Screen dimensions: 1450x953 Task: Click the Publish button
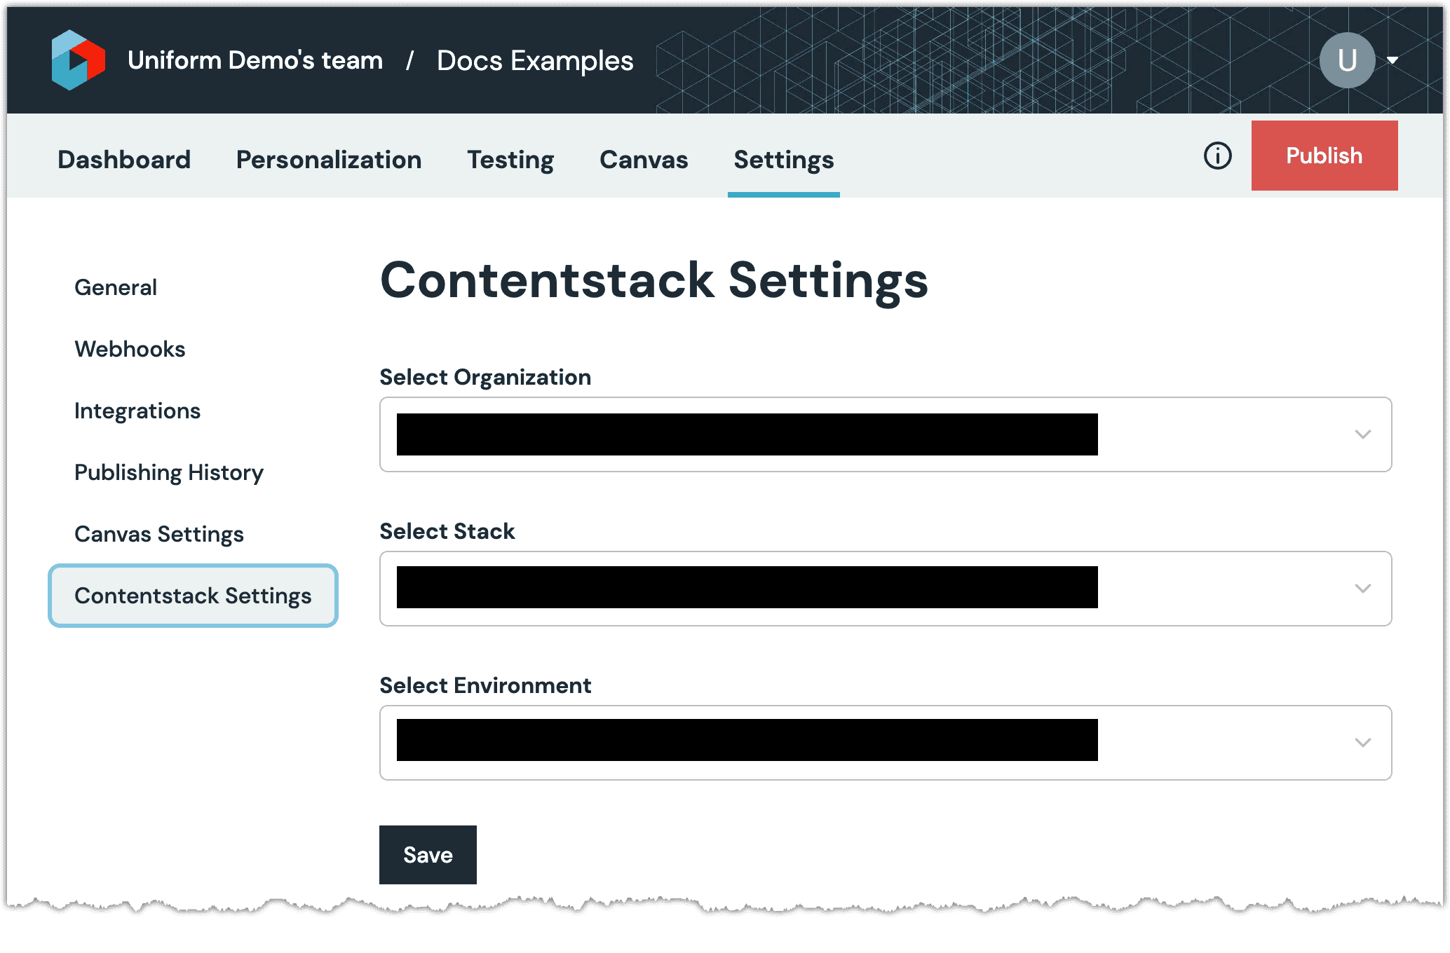tap(1324, 155)
